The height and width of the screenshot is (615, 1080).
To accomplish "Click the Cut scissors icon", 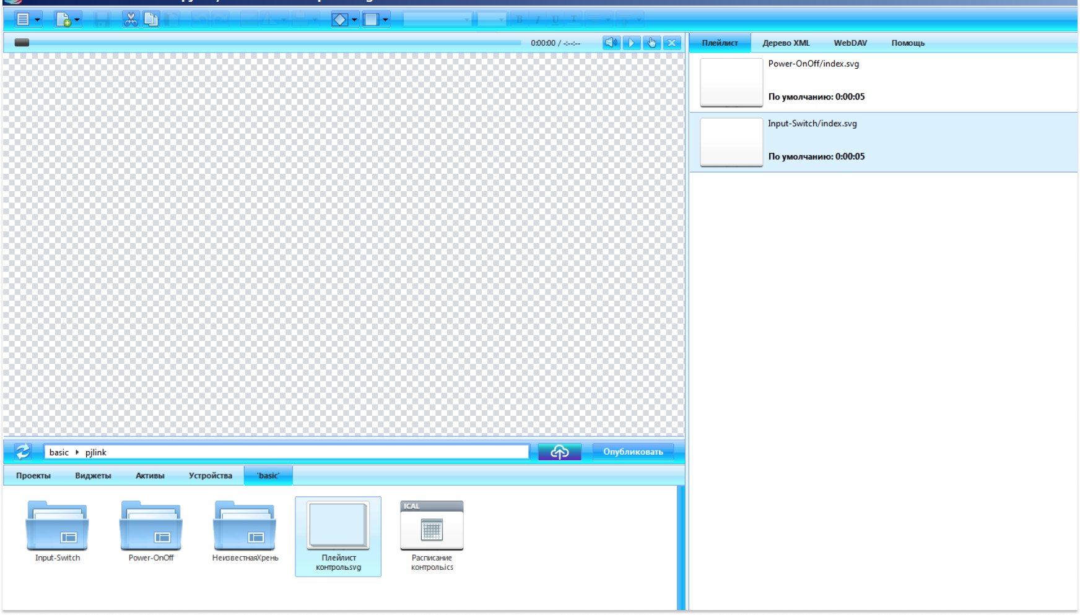I will click(131, 20).
